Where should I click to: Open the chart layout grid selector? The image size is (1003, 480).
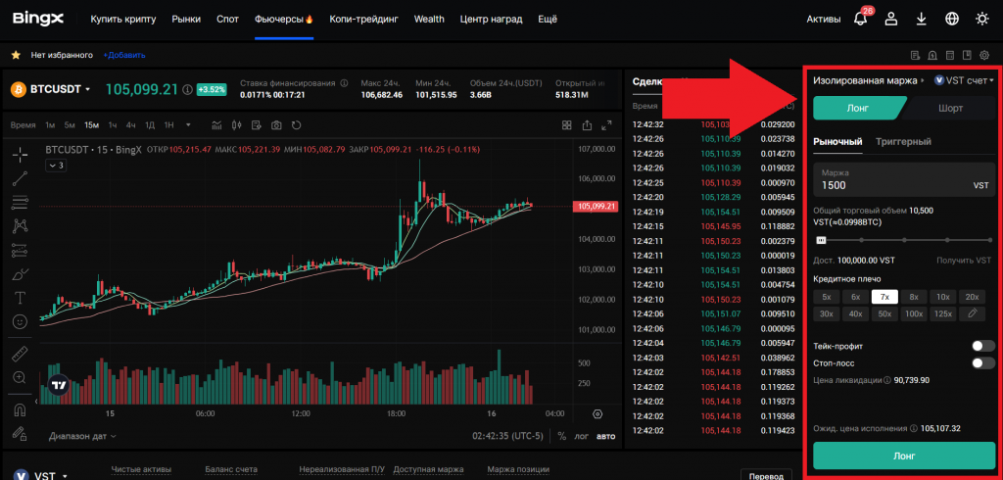[567, 124]
